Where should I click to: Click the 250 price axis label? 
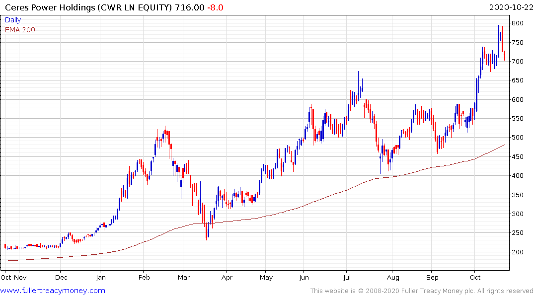pyautogui.click(x=517, y=232)
